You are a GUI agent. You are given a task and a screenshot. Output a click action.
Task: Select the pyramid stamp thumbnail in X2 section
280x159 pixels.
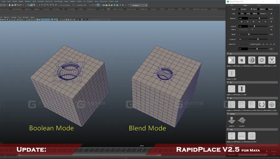[231, 60]
